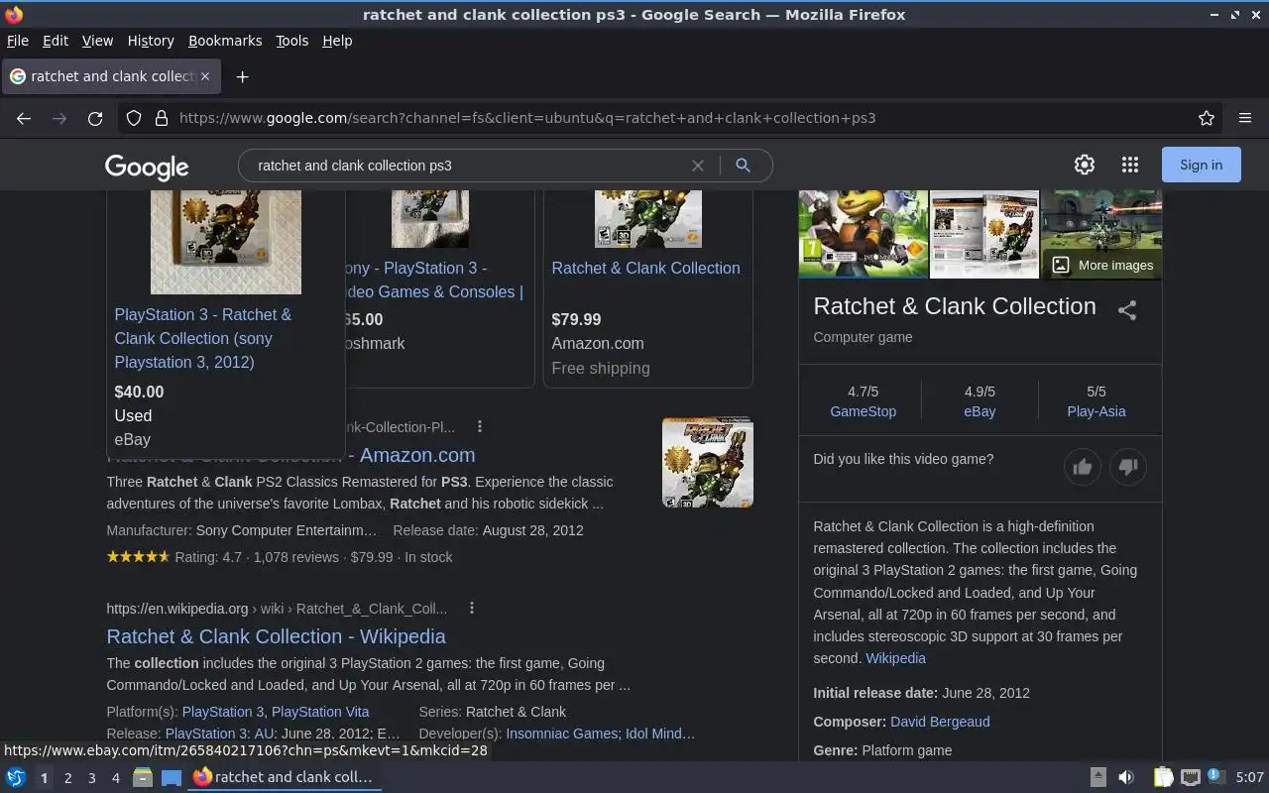Click More images in knowledge panel
1269x793 pixels.
click(1102, 265)
